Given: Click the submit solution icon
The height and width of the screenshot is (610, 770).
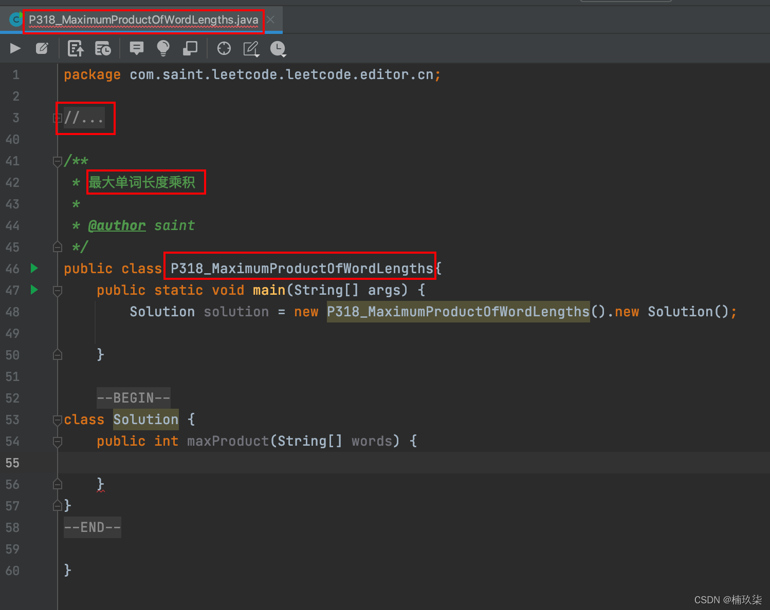Looking at the screenshot, I should pos(76,48).
